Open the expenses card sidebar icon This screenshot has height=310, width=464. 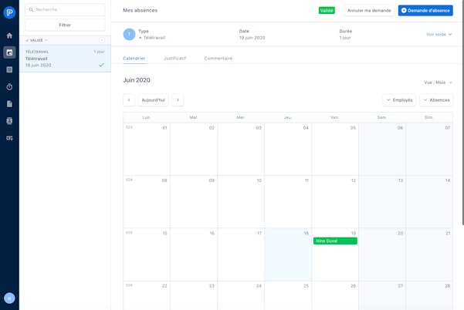click(x=9, y=138)
